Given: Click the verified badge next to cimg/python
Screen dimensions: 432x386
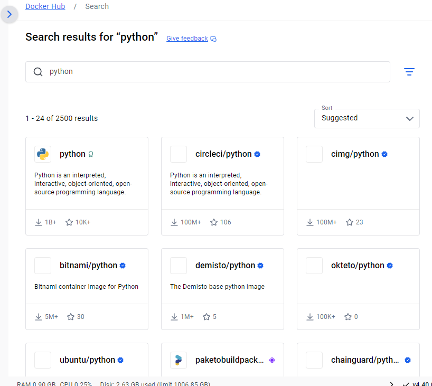Looking at the screenshot, I should [384, 154].
